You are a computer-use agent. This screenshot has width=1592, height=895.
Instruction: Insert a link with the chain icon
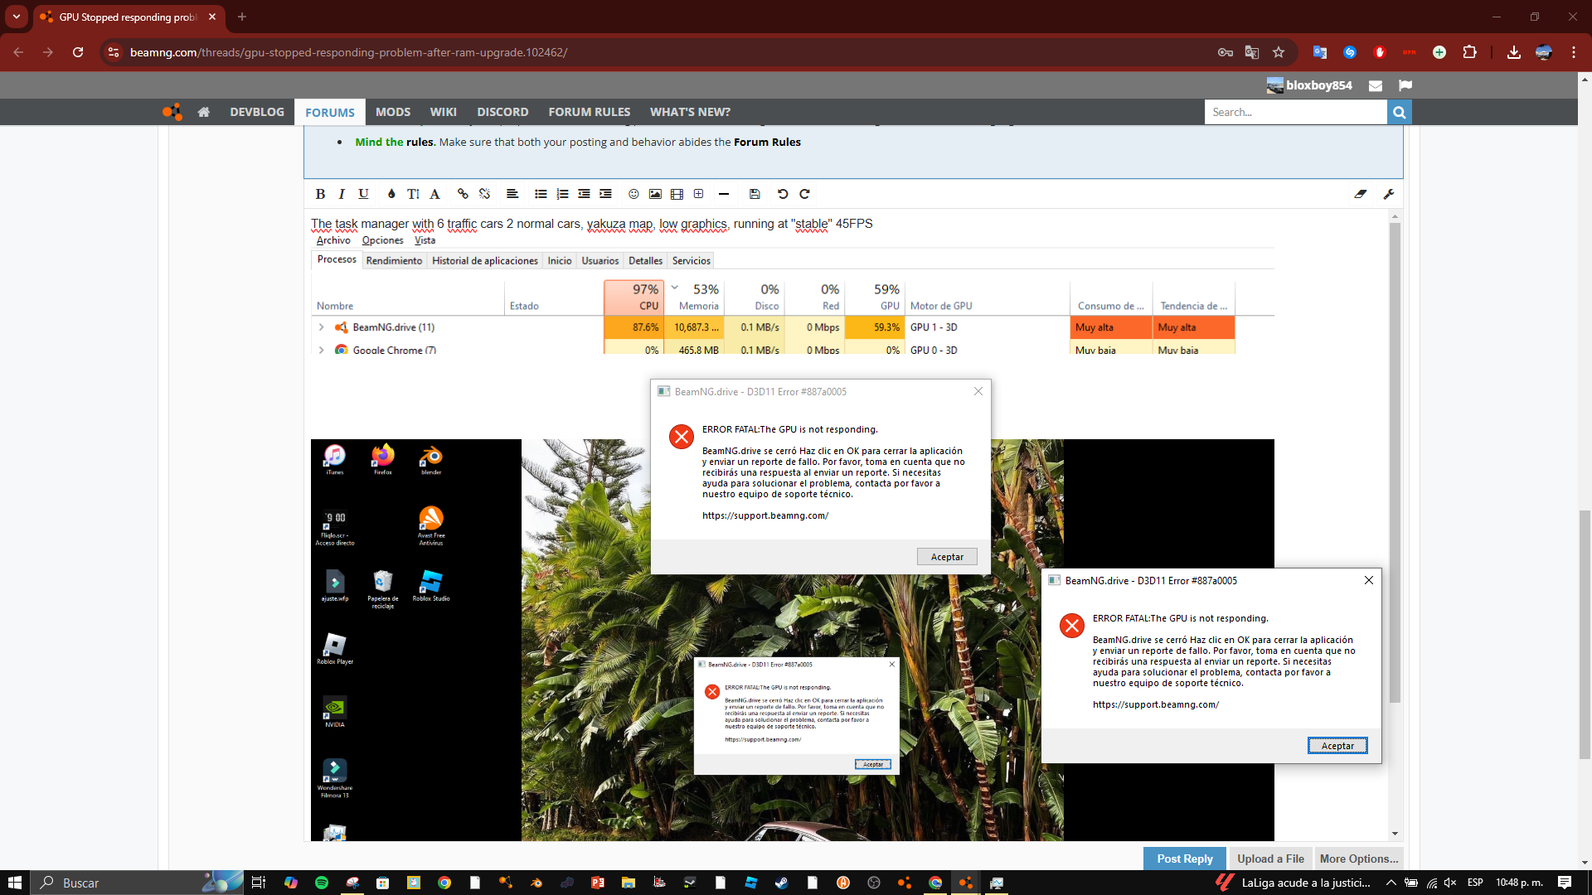click(x=463, y=194)
